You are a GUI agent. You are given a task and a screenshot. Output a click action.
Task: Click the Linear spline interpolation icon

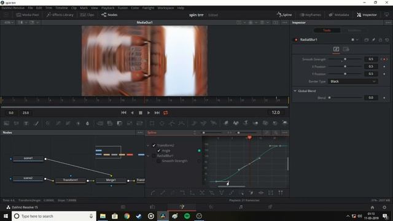click(163, 193)
